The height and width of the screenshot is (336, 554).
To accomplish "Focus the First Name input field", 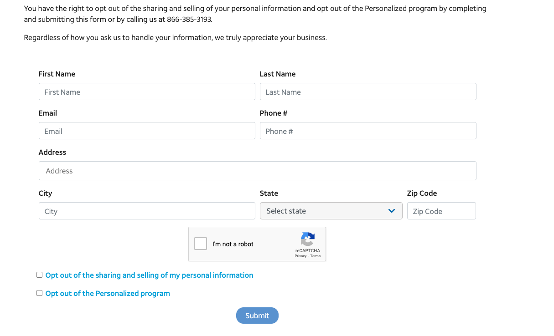I will (147, 92).
